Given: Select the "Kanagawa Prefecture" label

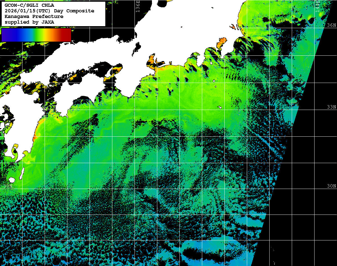Looking at the screenshot, I should click(34, 16).
